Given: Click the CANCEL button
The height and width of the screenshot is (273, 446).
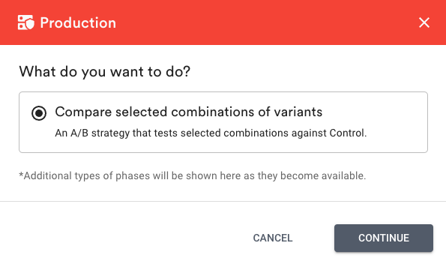Looking at the screenshot, I should (x=273, y=238).
